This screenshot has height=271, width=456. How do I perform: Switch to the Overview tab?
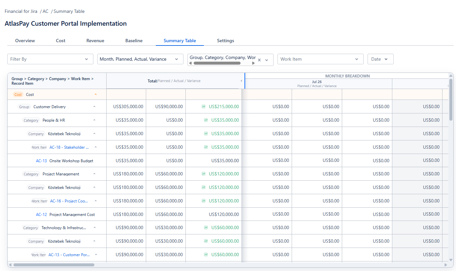(25, 41)
